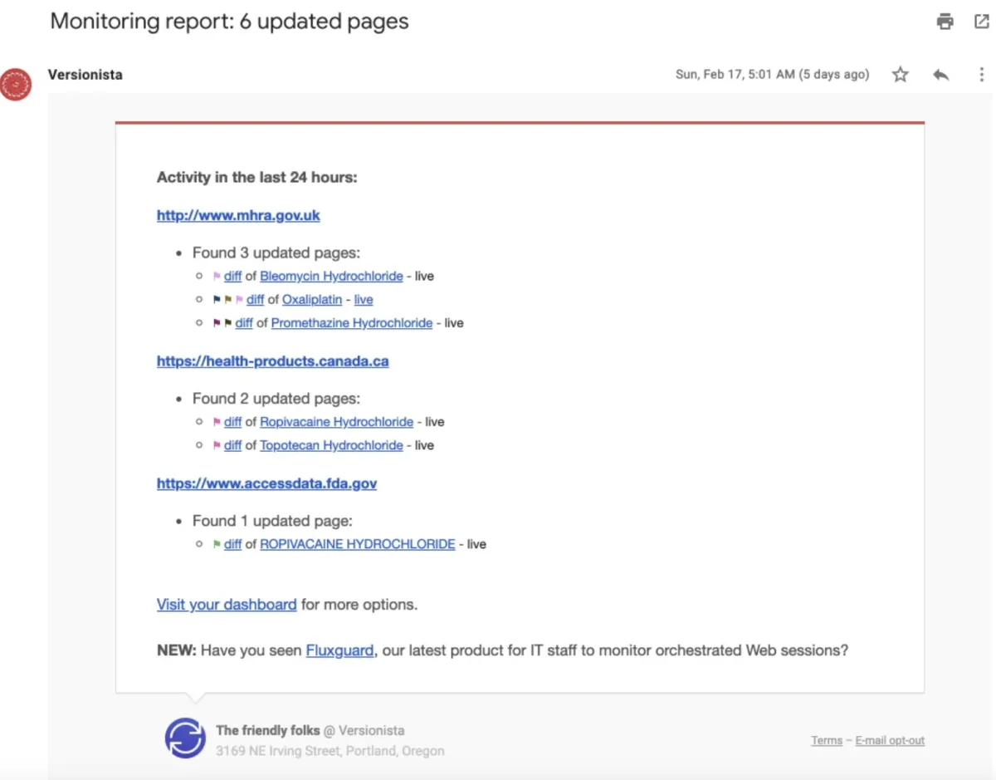Click the blue Versionista footer logo
Image resolution: width=996 pixels, height=780 pixels.
coord(184,738)
